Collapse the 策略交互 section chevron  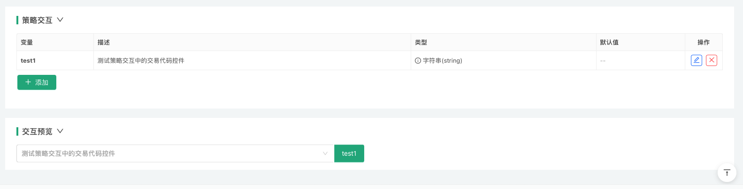point(60,20)
